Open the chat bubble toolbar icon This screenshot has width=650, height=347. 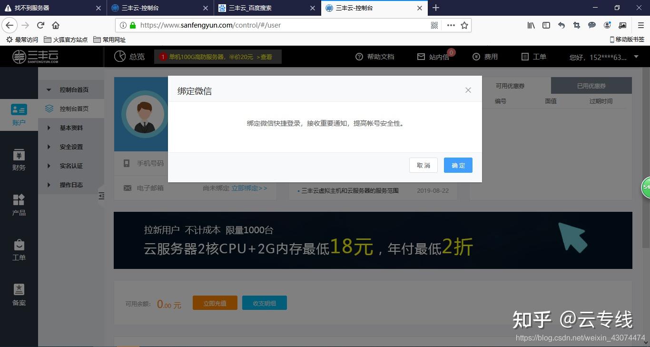coord(592,25)
